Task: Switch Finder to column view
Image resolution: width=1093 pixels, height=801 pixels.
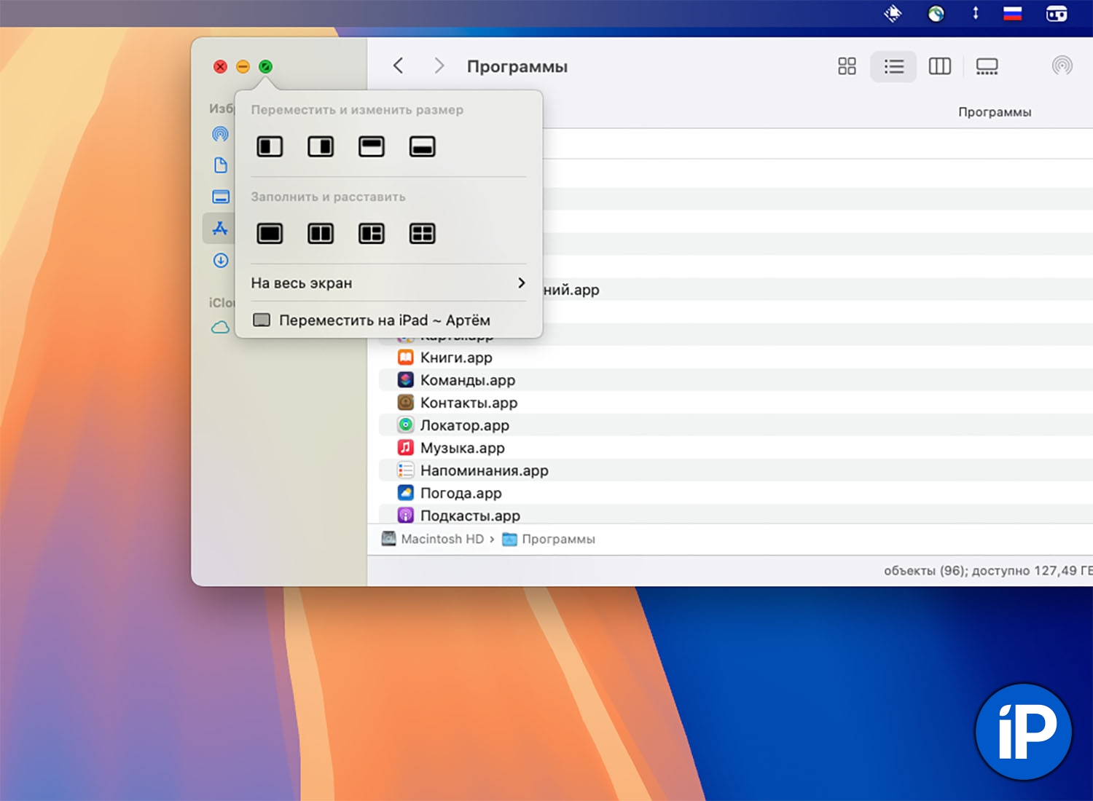Action: 939,67
